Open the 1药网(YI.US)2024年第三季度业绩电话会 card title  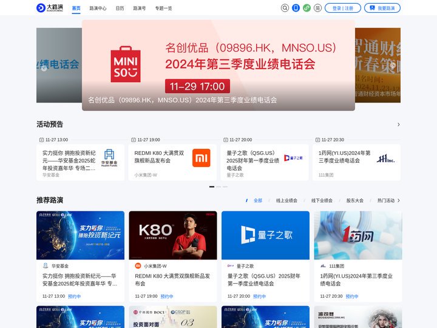coord(356,280)
